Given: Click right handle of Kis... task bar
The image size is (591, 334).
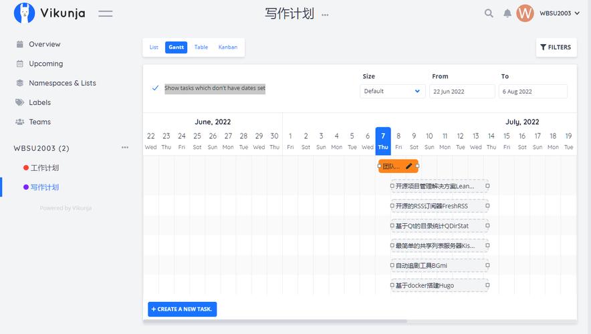Looking at the screenshot, I should click(x=487, y=245).
